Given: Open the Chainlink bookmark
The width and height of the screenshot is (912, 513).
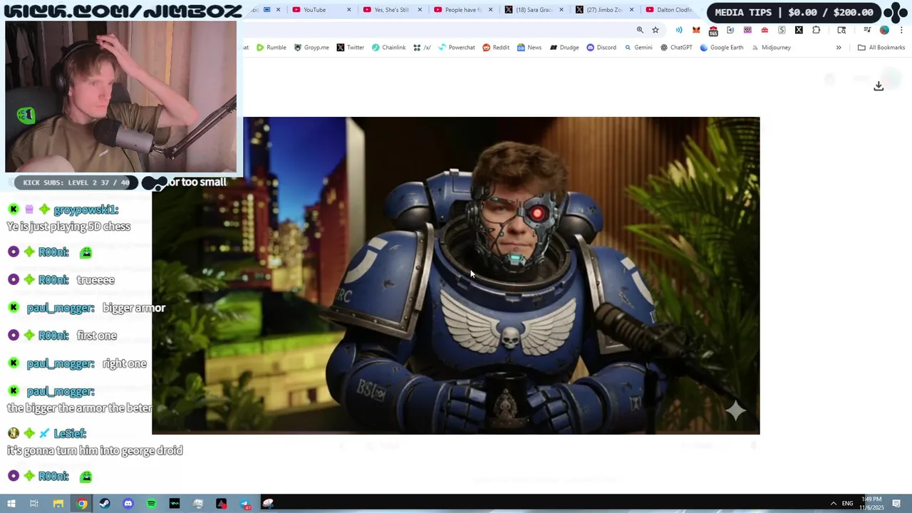Looking at the screenshot, I should (x=388, y=48).
